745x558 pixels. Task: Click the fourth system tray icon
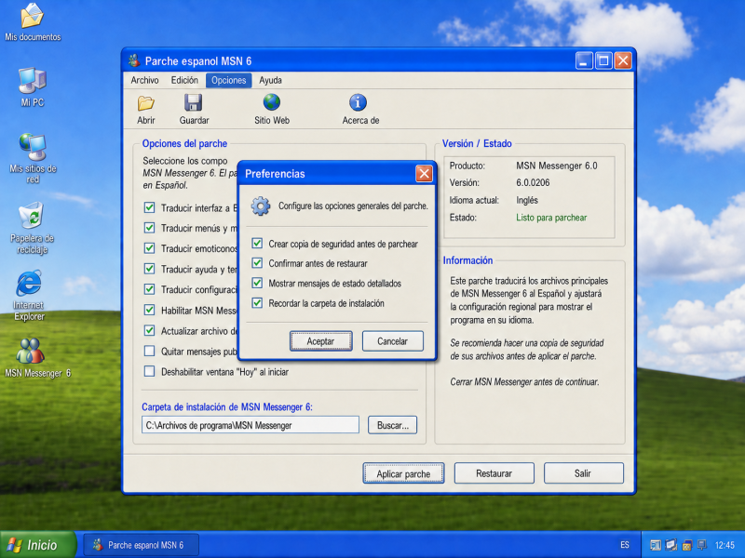coord(702,545)
